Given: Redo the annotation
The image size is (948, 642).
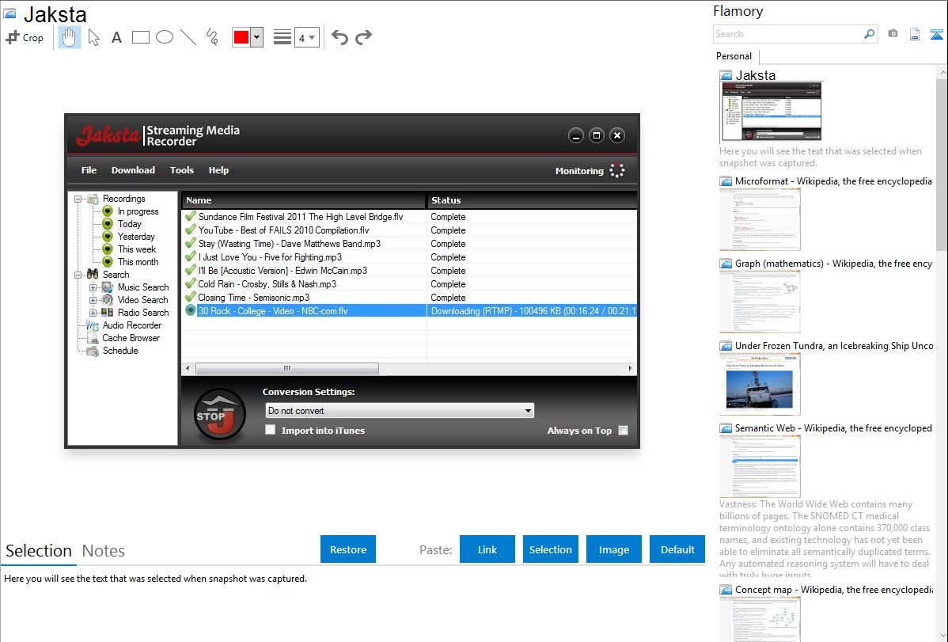Looking at the screenshot, I should (x=363, y=37).
